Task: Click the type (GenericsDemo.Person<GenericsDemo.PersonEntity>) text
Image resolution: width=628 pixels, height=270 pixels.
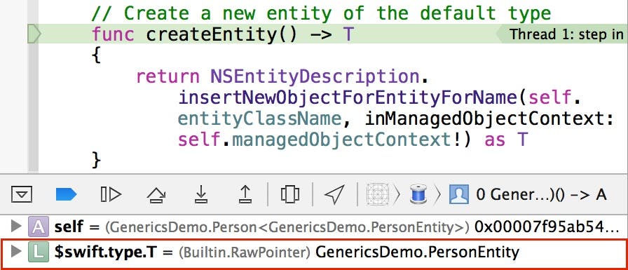Action: pyautogui.click(x=287, y=227)
